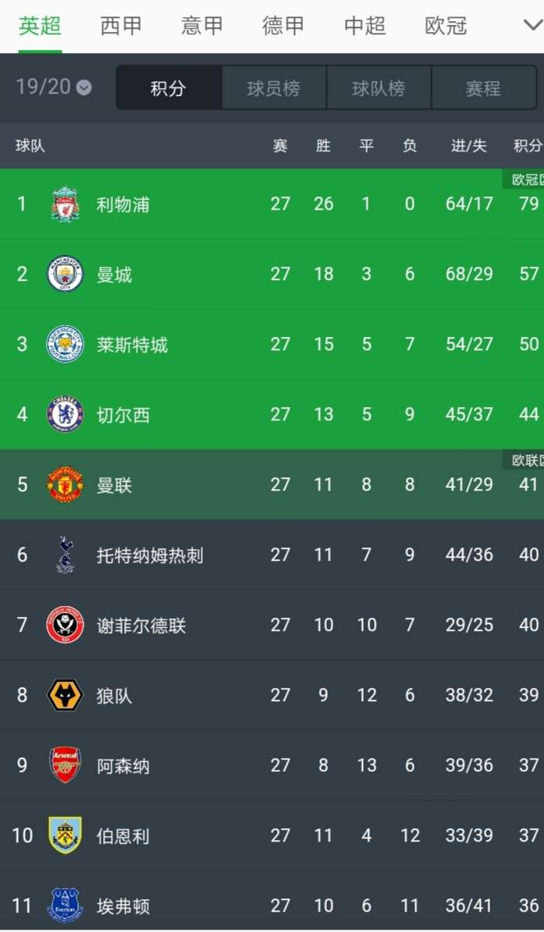Open the Manchester United crest
The width and height of the screenshot is (544, 932).
65,484
